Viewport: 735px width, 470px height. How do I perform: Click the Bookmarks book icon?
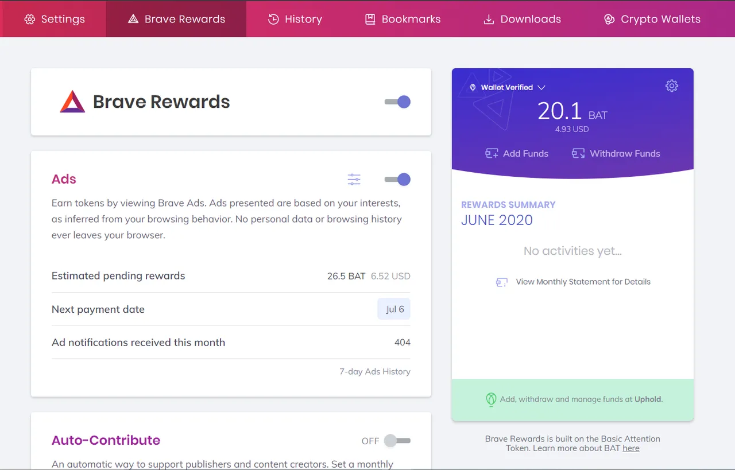[370, 20]
